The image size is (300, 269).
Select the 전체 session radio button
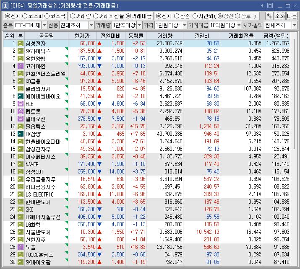(158, 16)
